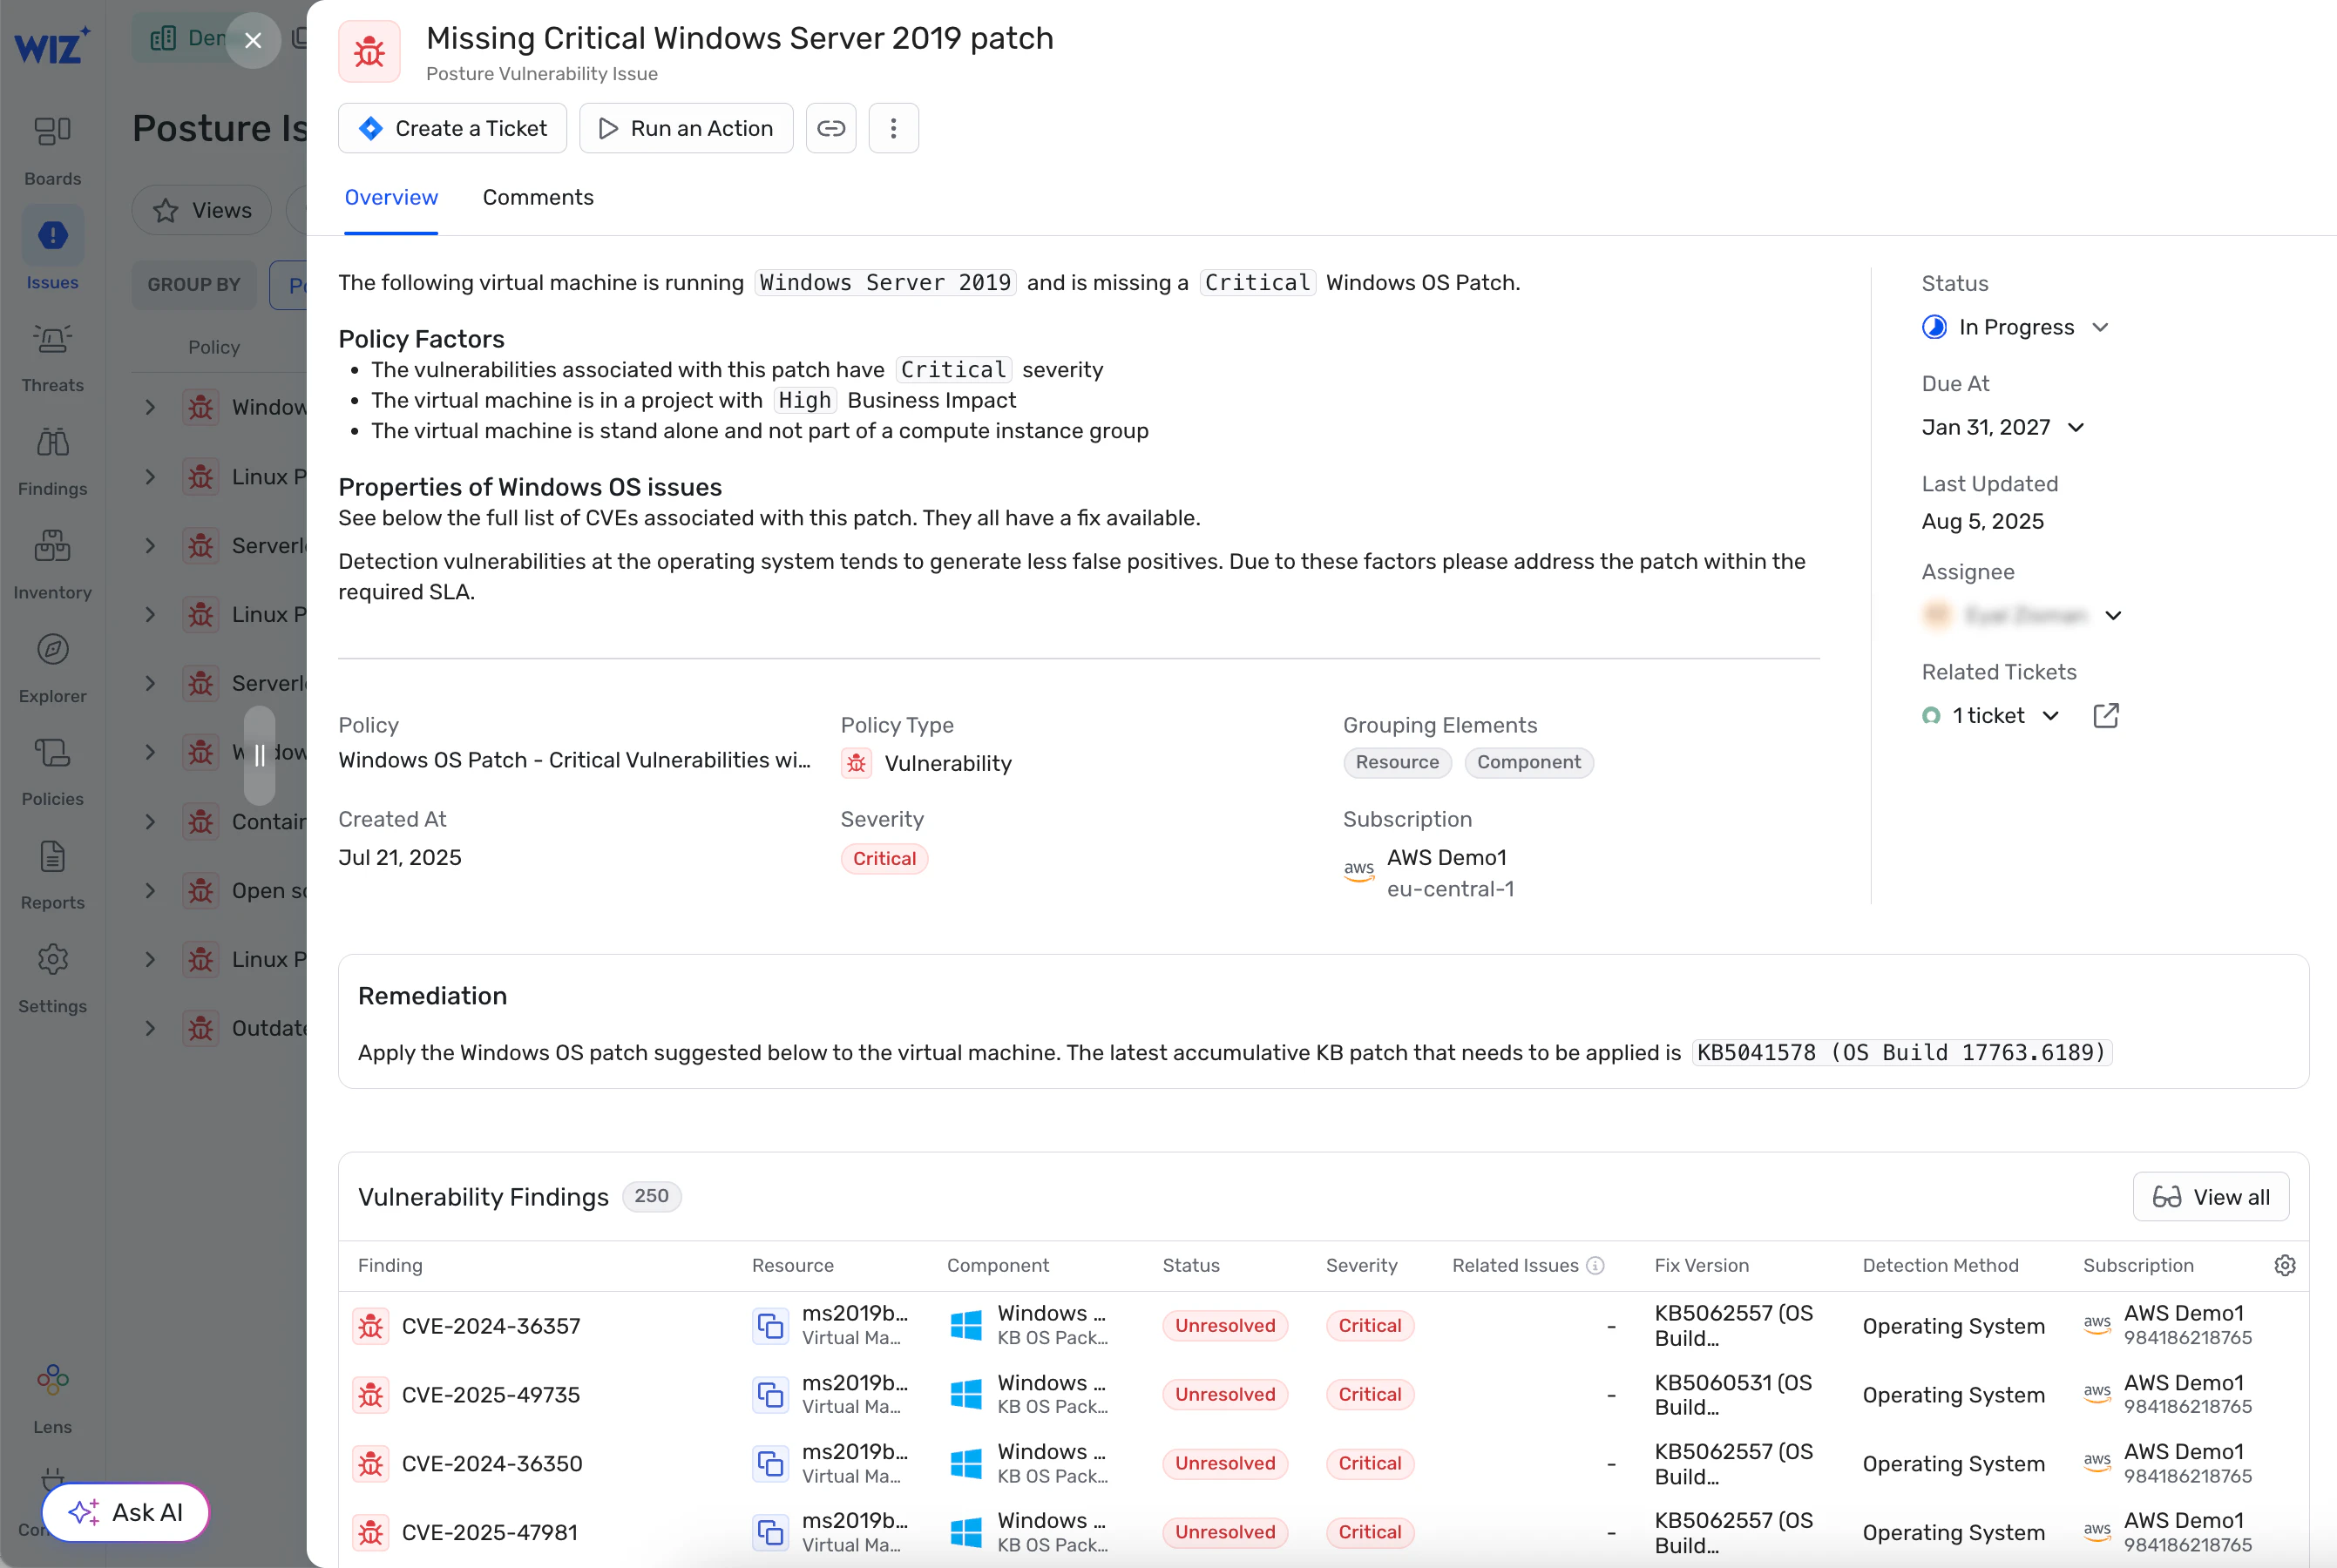The width and height of the screenshot is (2337, 1568).
Task: Open Reports from the sidebar
Action: tap(52, 875)
